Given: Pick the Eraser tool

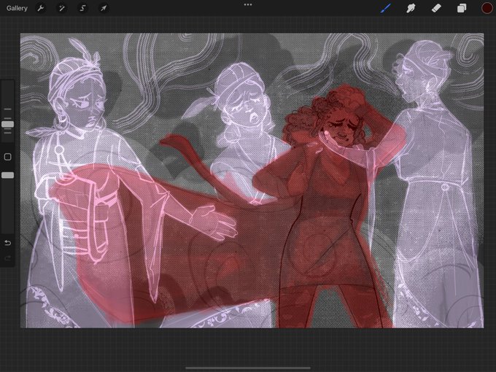Looking at the screenshot, I should coord(436,8).
